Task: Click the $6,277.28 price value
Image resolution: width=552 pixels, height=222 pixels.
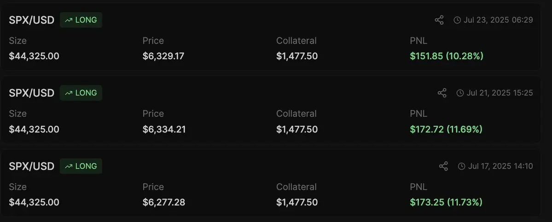Action: 164,202
